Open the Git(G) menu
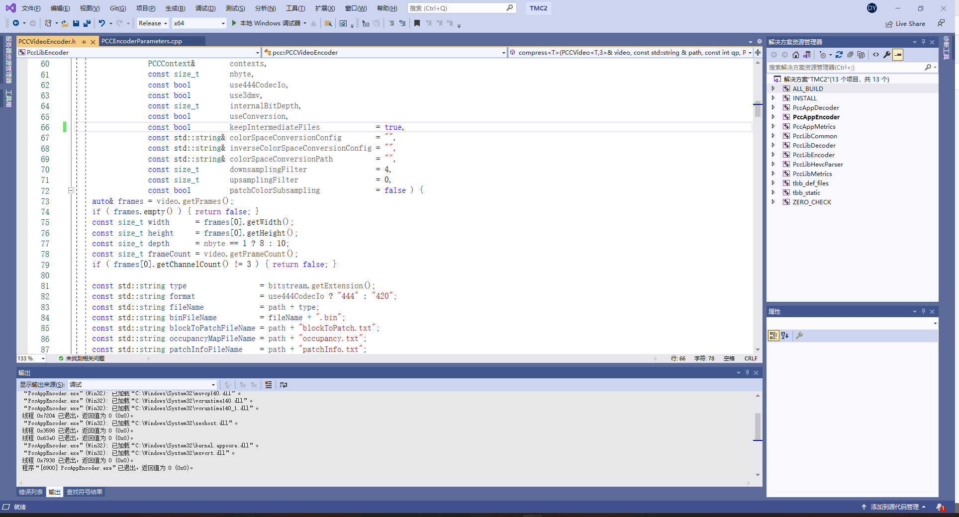Screen dimensions: 959x517 pos(118,8)
